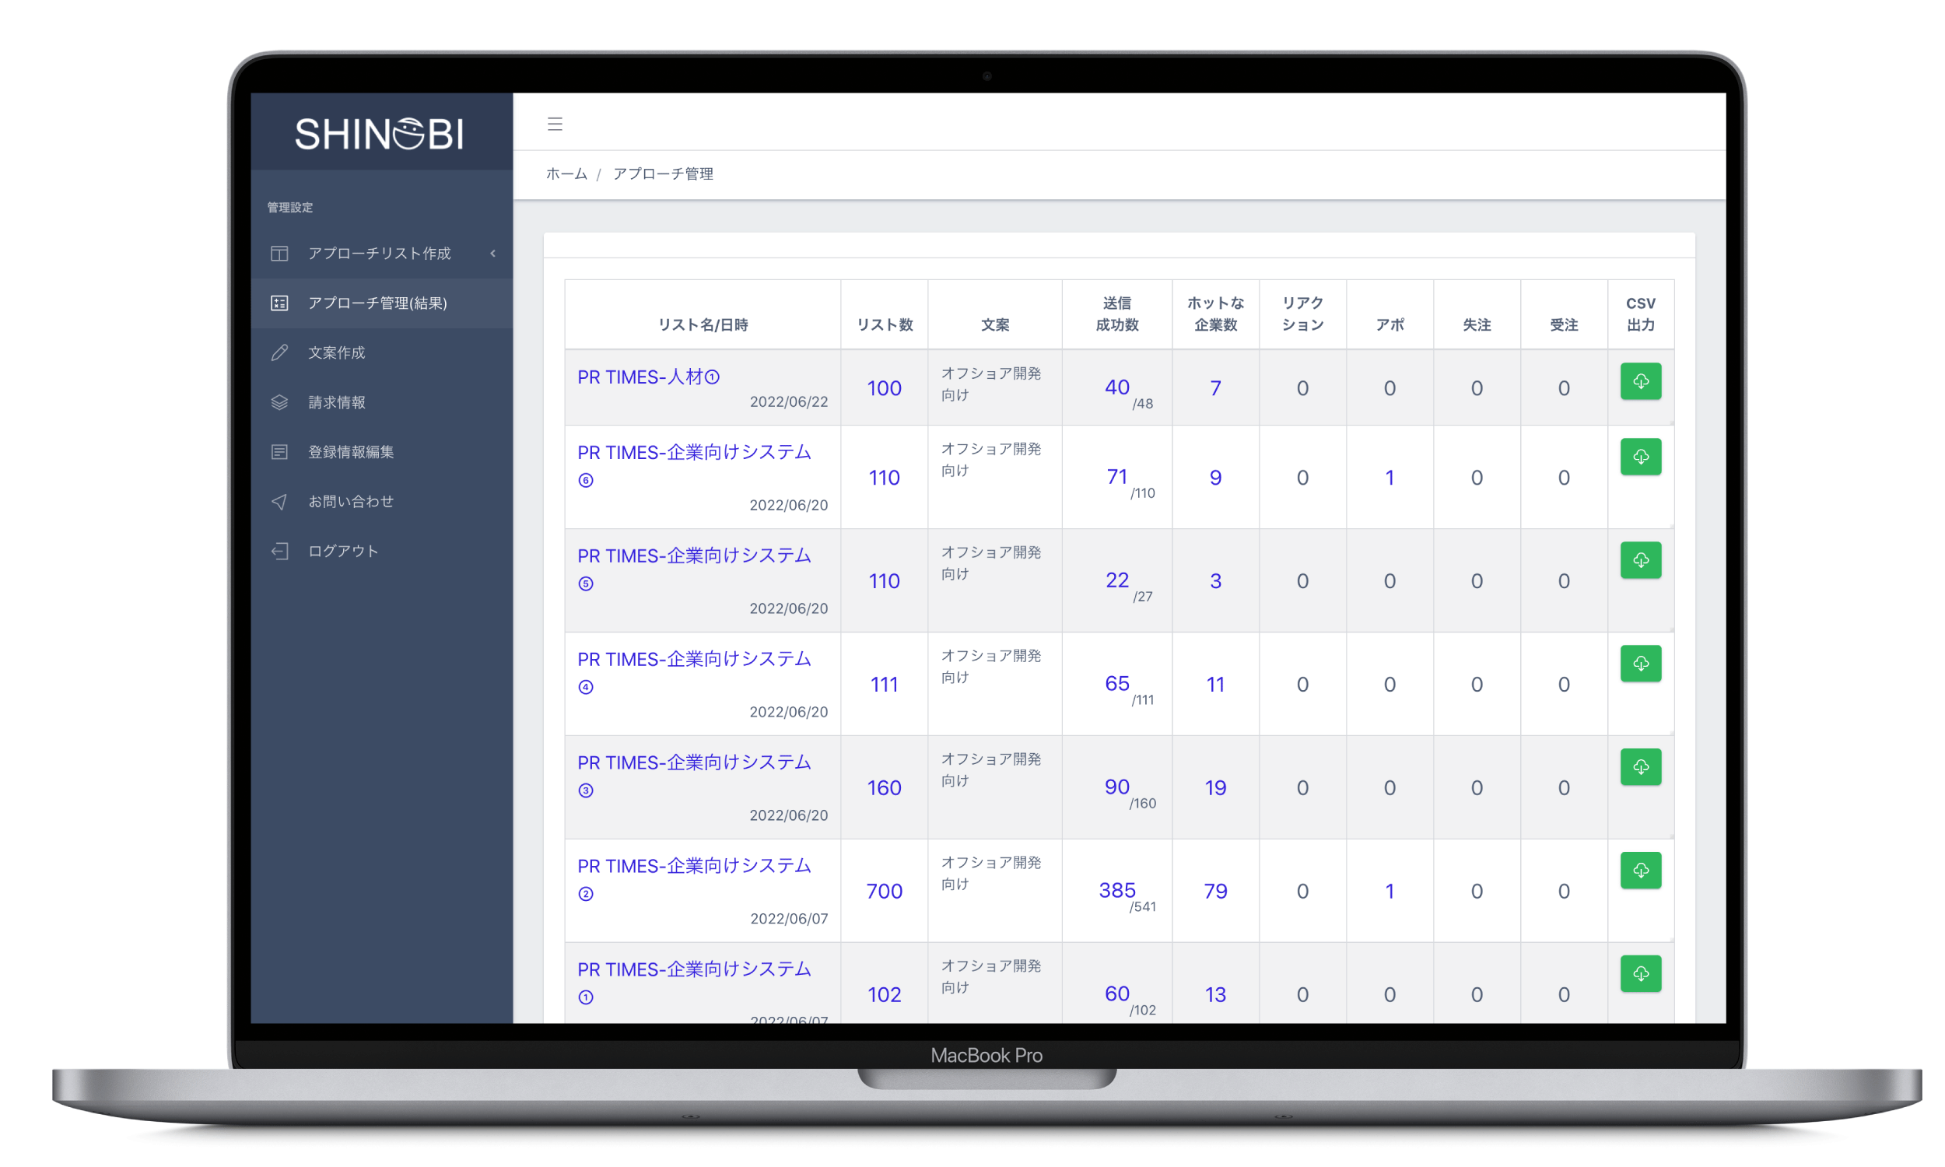Click list count 102
This screenshot has height=1167, width=1945.
pyautogui.click(x=884, y=994)
